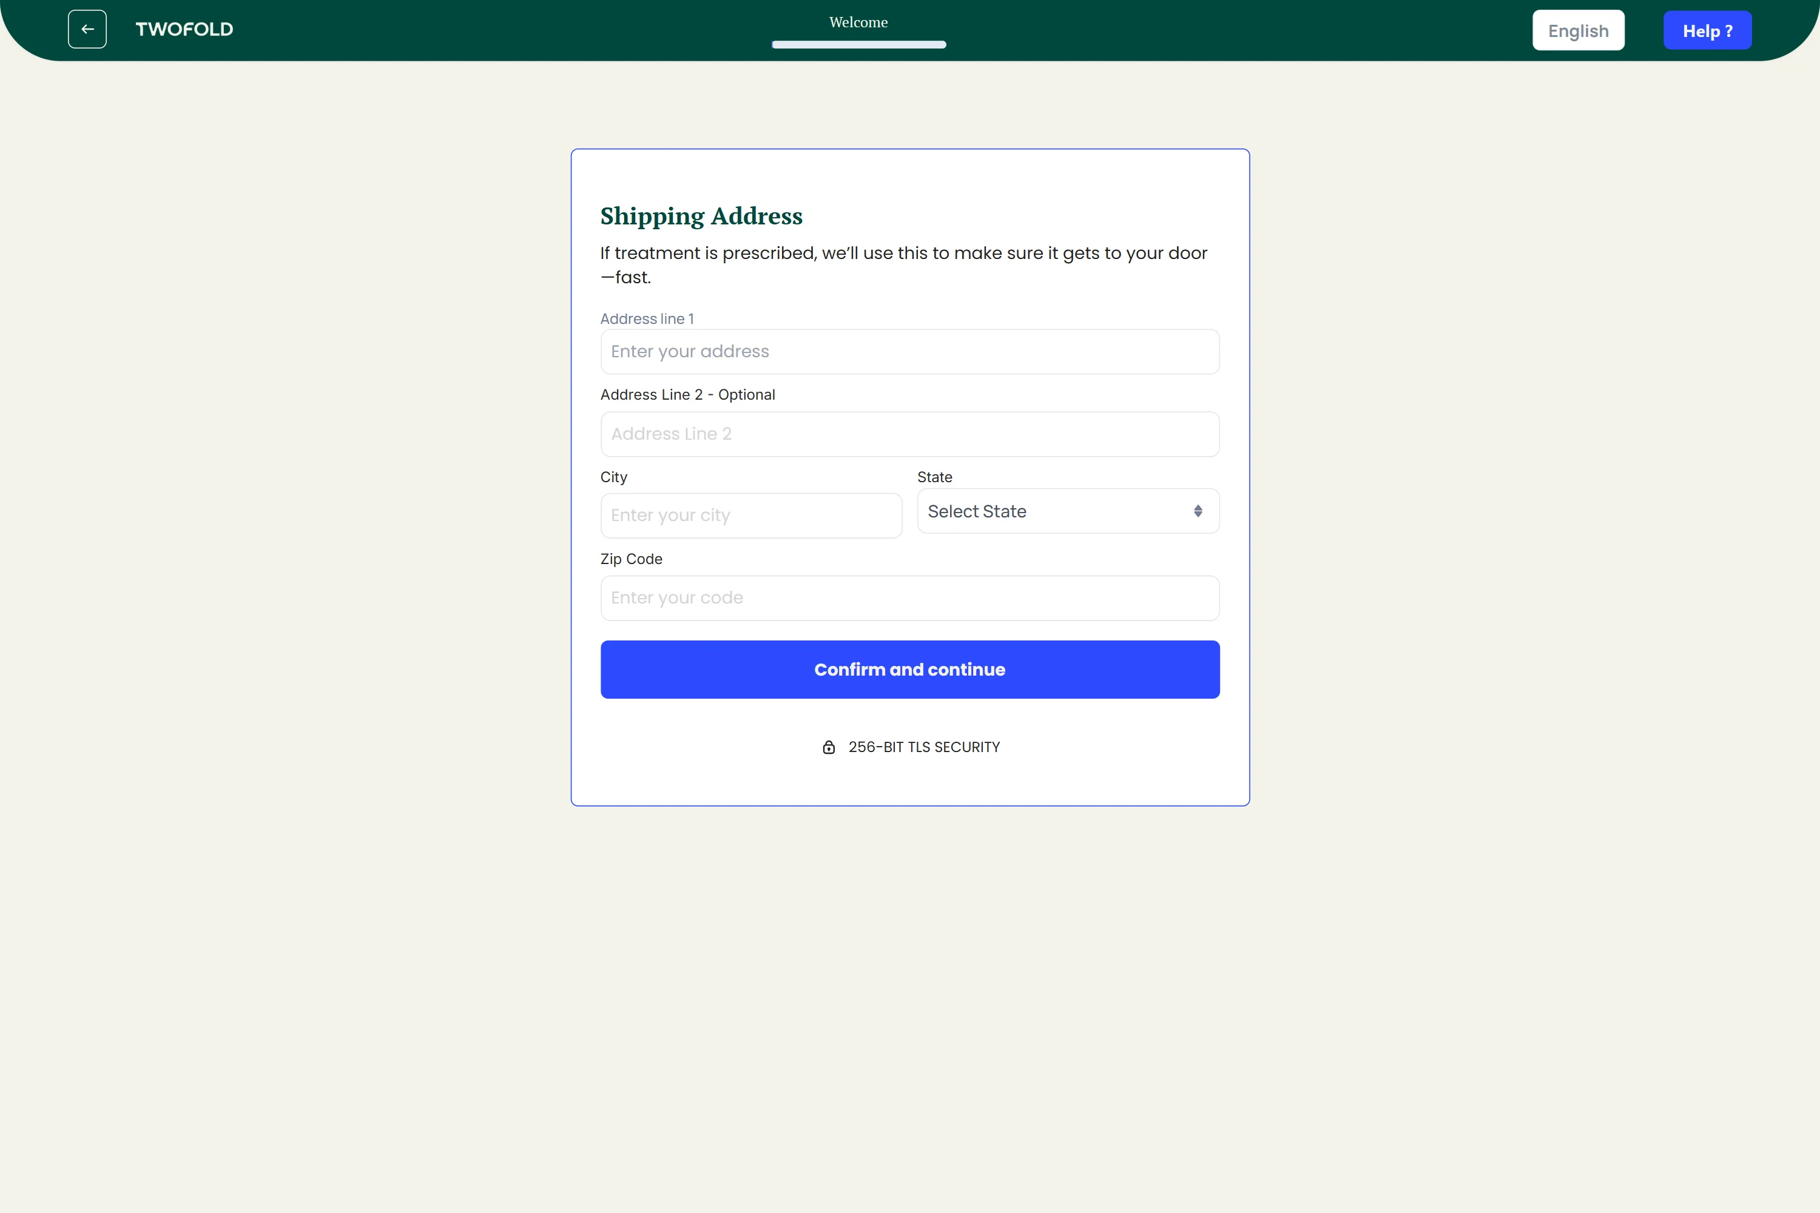Click the Welcome progress bar
Image resolution: width=1820 pixels, height=1213 pixels.
pos(858,45)
